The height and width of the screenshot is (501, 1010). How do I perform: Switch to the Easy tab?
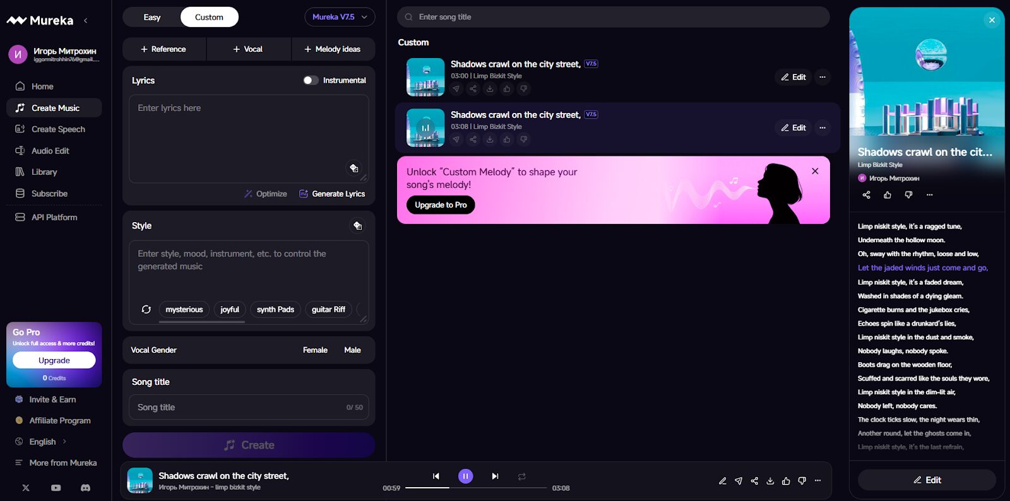tap(152, 17)
